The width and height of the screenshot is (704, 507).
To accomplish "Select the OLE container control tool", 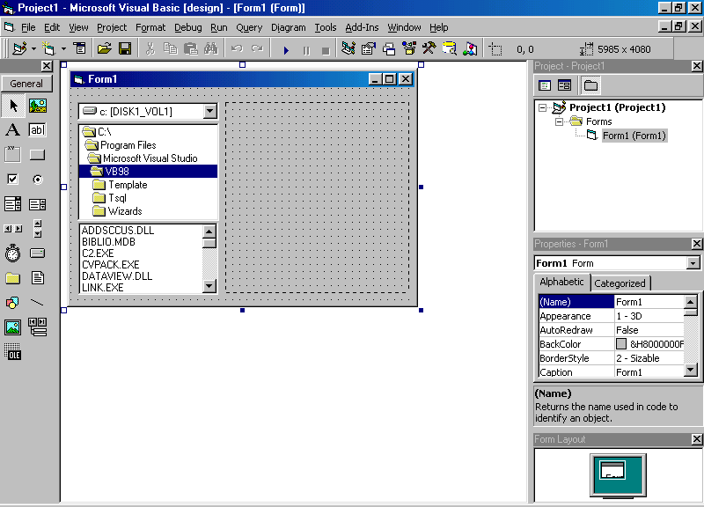I will click(13, 352).
